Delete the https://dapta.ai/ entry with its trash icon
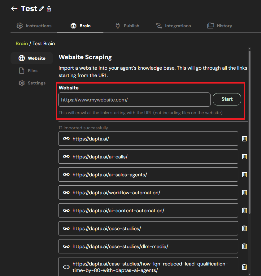The width and height of the screenshot is (261, 276). tap(244, 139)
